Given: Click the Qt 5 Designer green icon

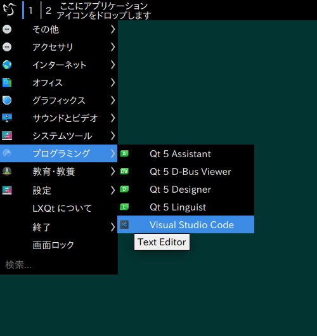Looking at the screenshot, I should point(124,189).
